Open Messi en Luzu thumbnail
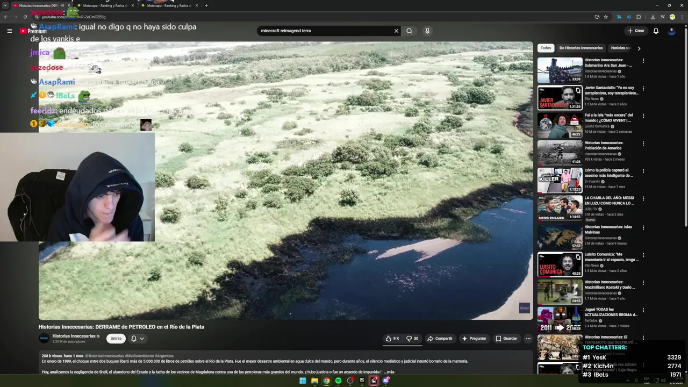The image size is (688, 387). pyautogui.click(x=560, y=209)
